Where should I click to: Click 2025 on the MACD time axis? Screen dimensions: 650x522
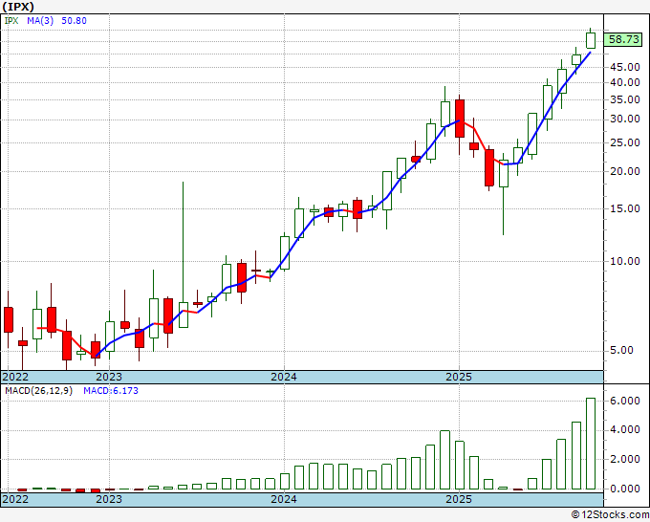[459, 499]
